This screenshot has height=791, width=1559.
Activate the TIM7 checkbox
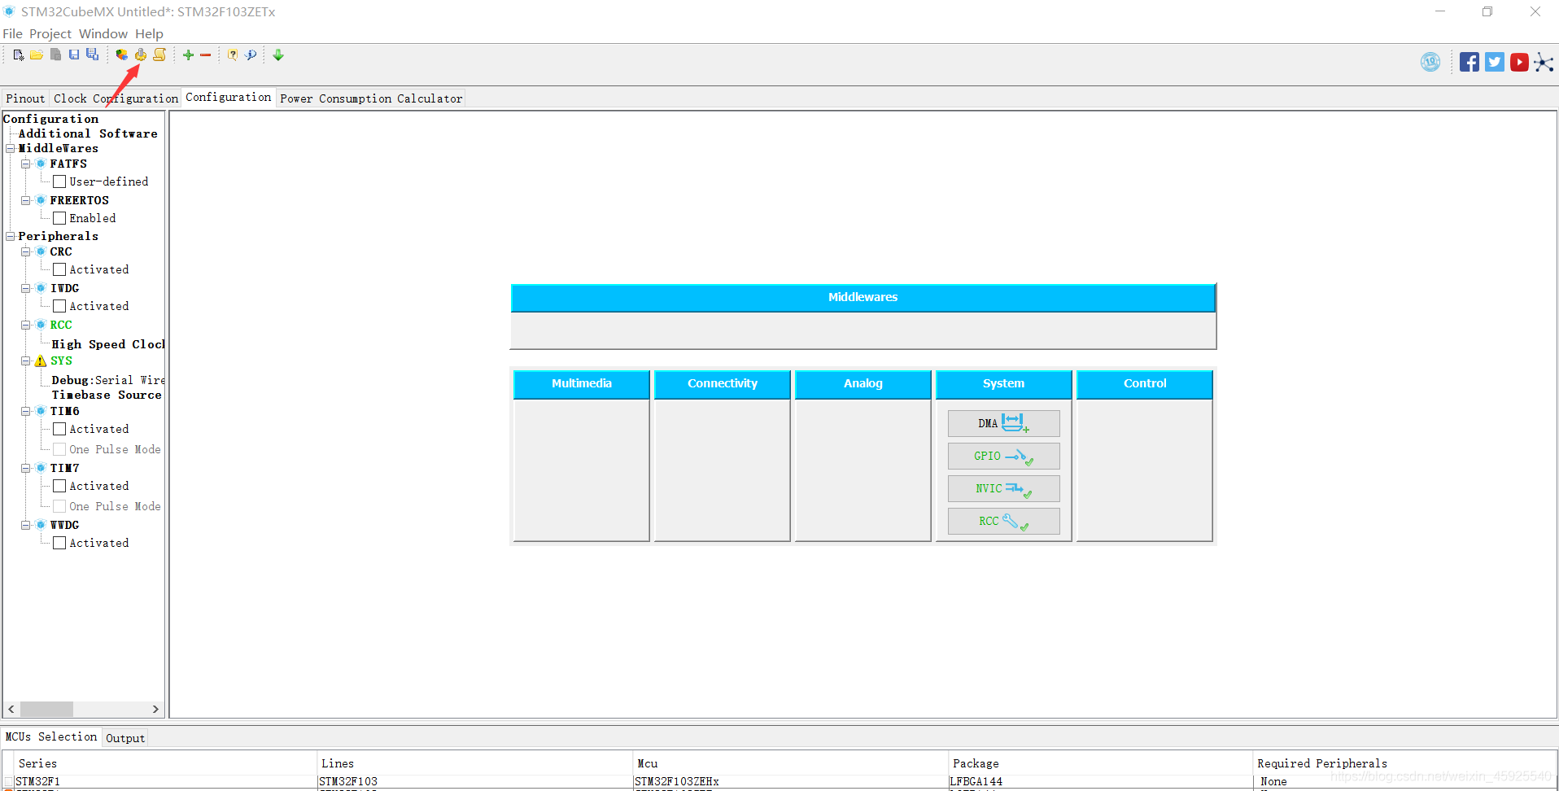59,486
